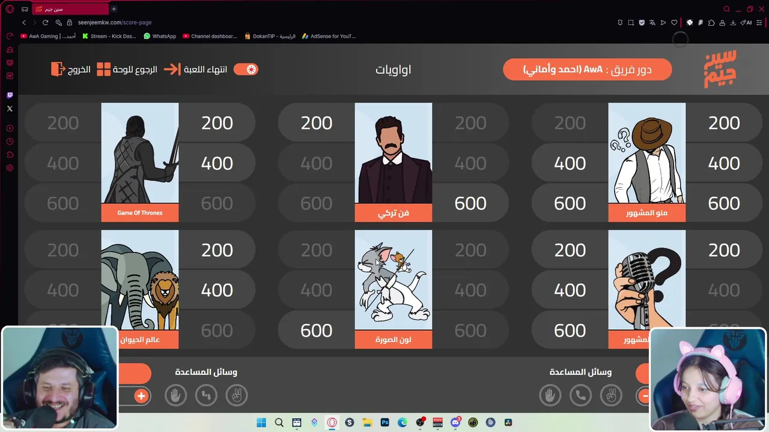Use the phone-call help beside the minus button
The image size is (769, 432).
click(580, 395)
